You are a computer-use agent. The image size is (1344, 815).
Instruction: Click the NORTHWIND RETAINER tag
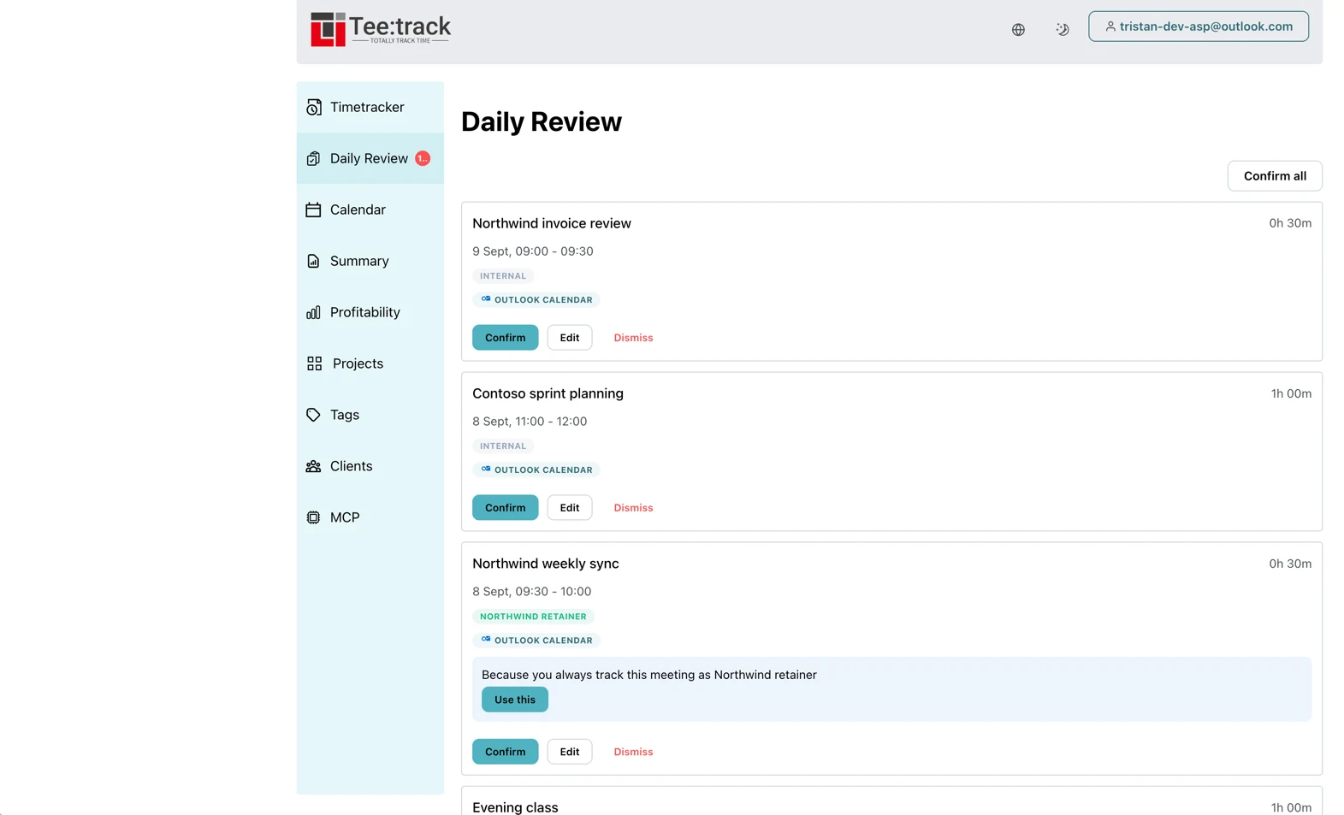click(x=533, y=617)
